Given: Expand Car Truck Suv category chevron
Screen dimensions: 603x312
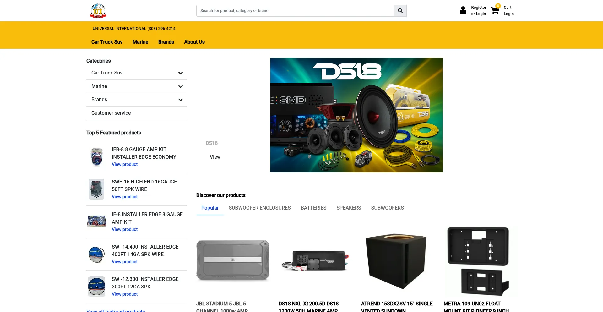Looking at the screenshot, I should point(181,73).
